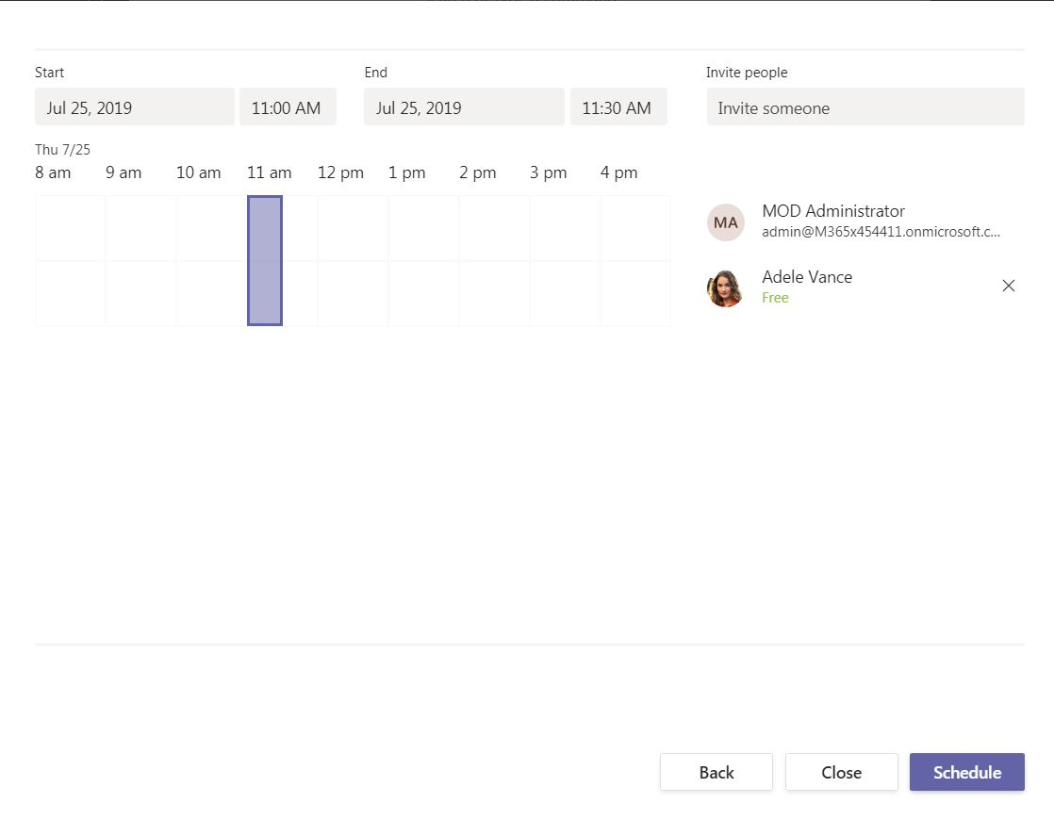Click the Back button

tap(716, 772)
